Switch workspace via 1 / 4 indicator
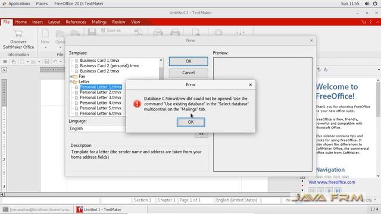This screenshot has width=381, height=214. (x=374, y=209)
